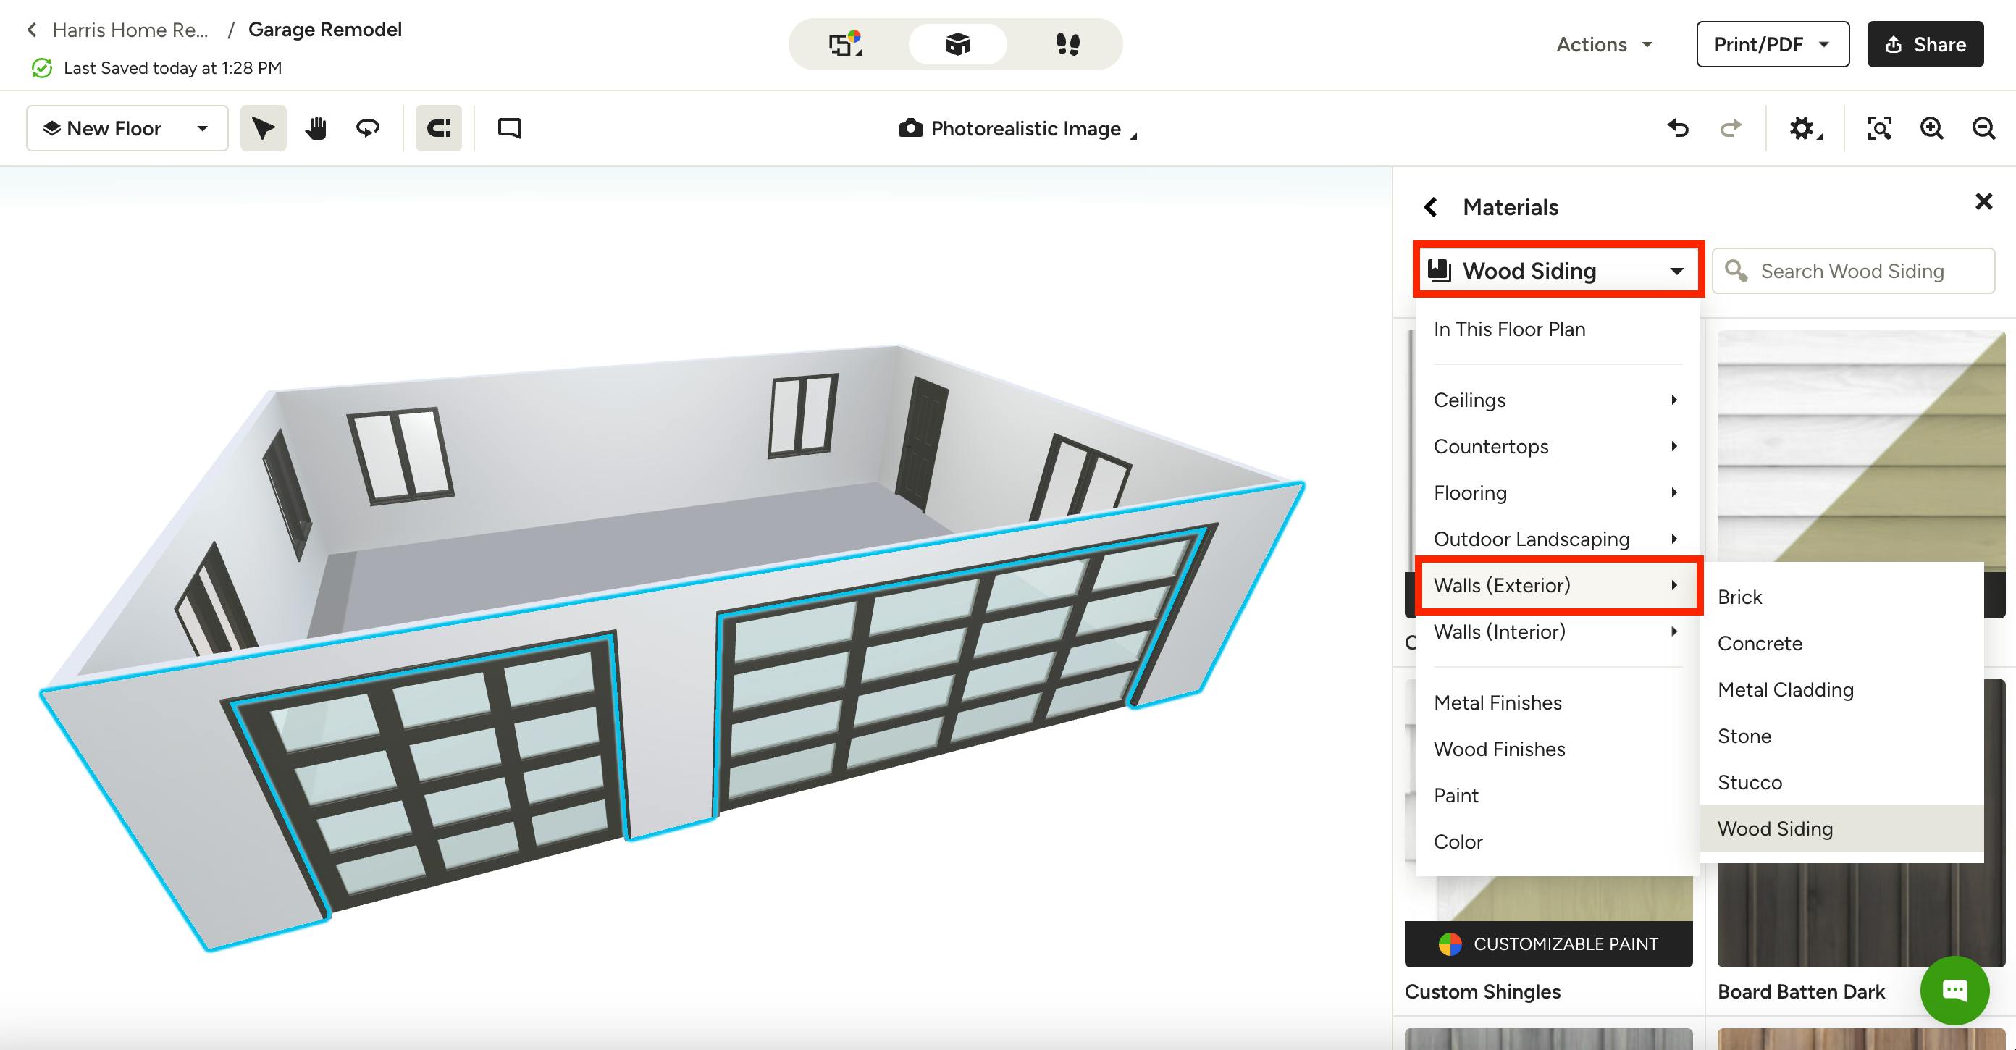
Task: Switch to walkthrough footsteps view
Action: click(1067, 44)
